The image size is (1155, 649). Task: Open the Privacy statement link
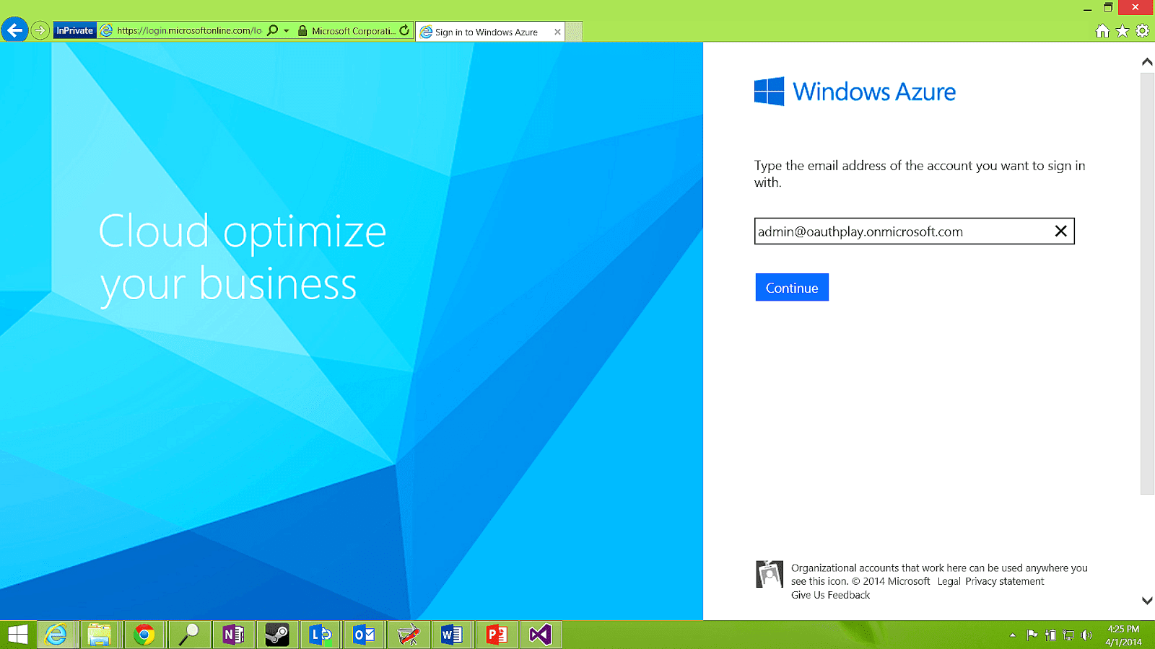click(1004, 581)
